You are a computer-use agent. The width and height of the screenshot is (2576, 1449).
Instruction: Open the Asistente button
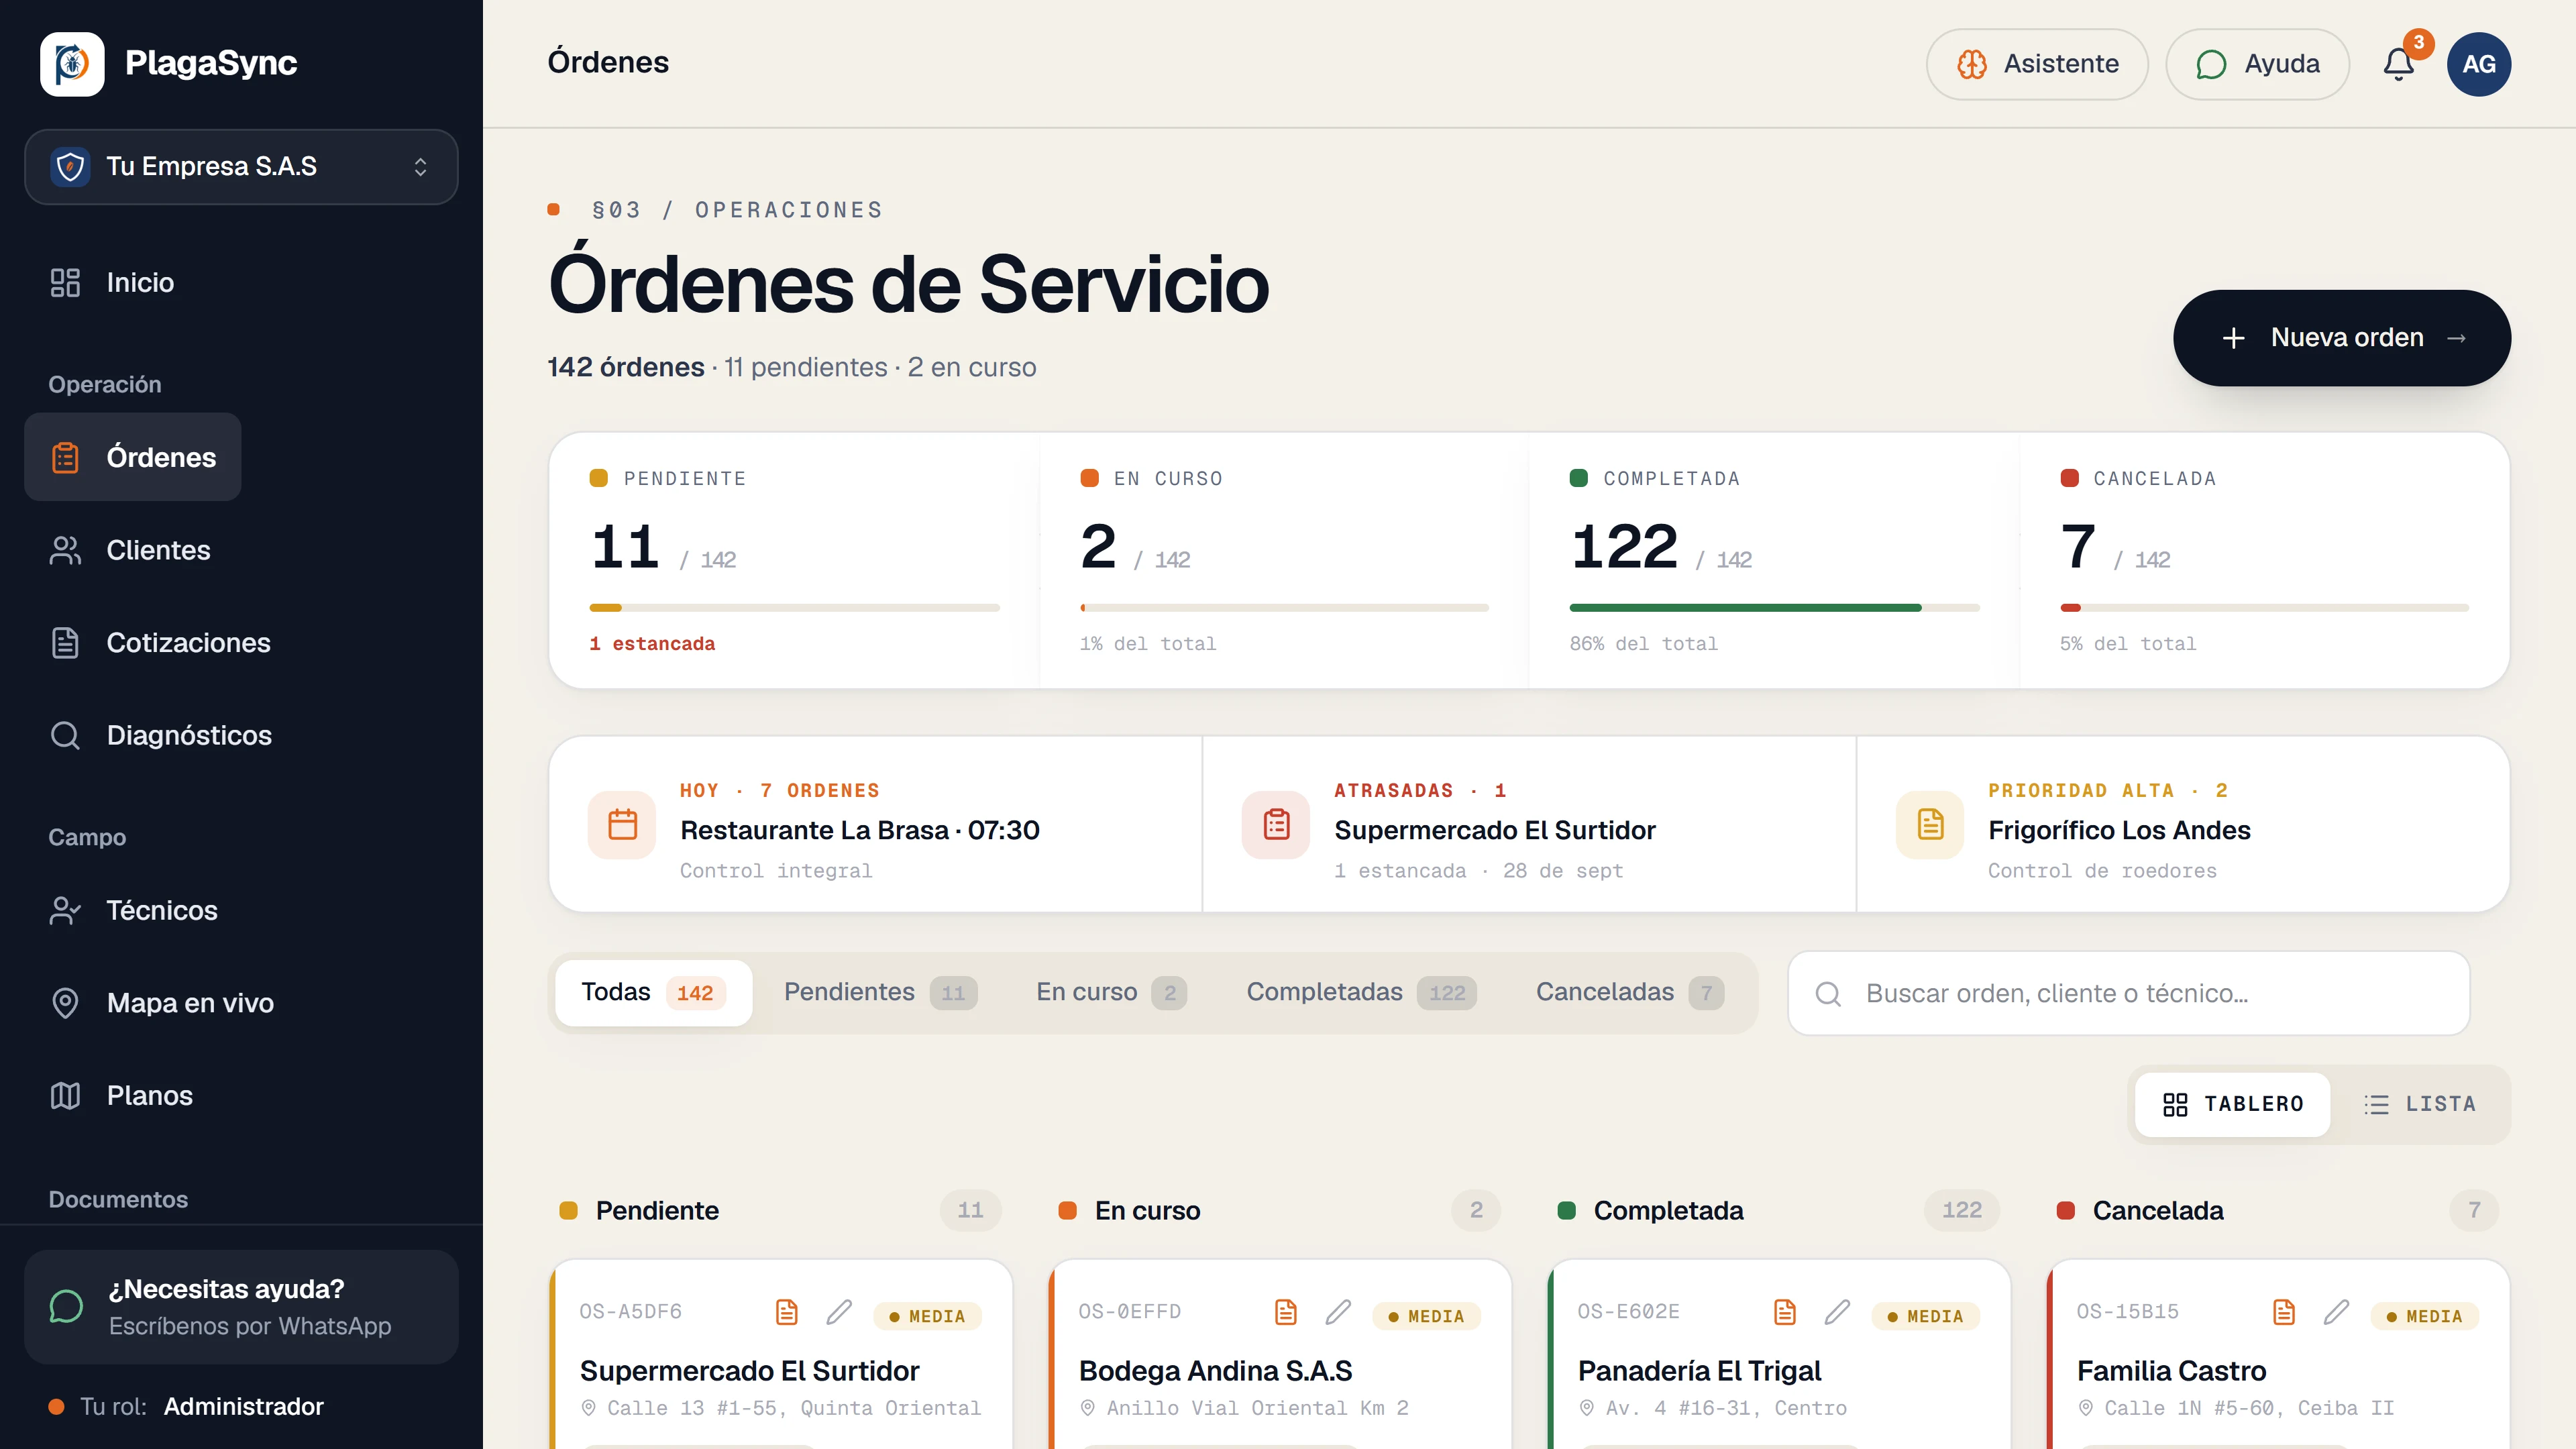coord(2037,64)
